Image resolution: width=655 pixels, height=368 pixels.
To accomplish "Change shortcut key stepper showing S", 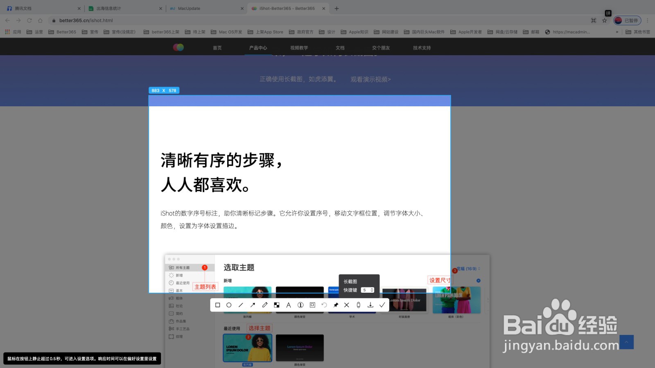I will pos(368,290).
